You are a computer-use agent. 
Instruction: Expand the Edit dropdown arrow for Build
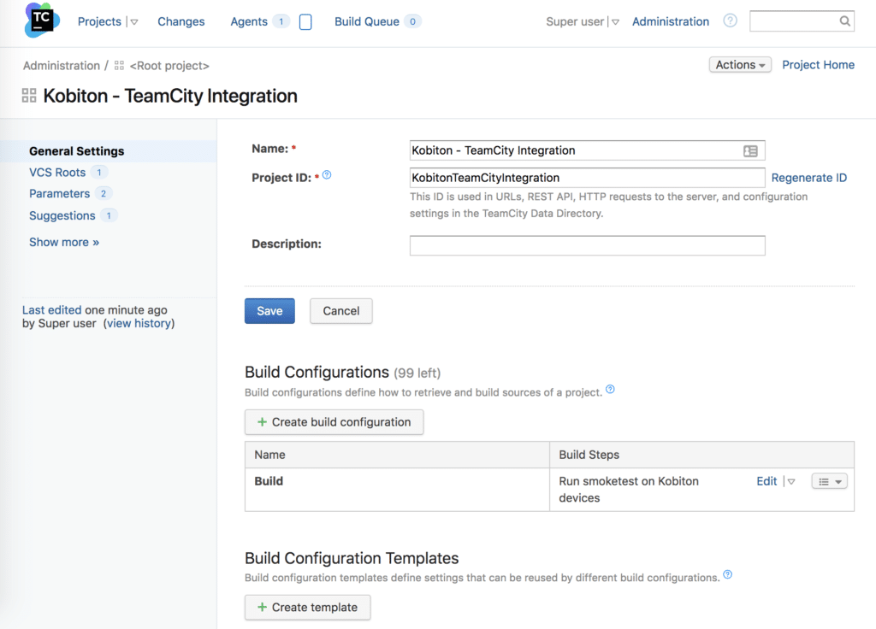[791, 481]
